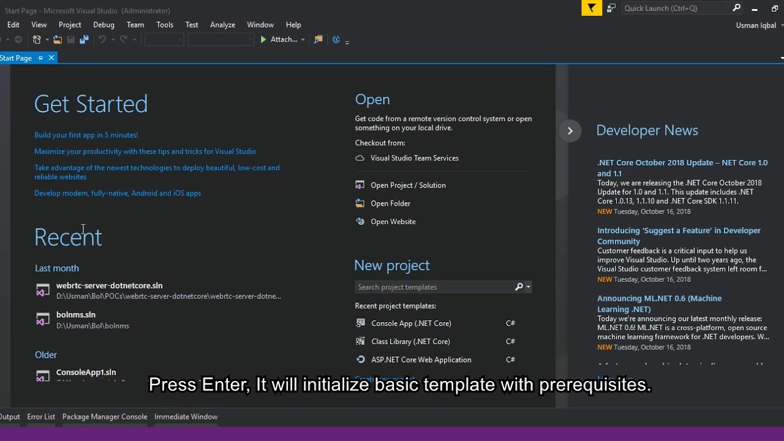This screenshot has width=784, height=441.
Task: Open the template search options dropdown
Action: click(x=528, y=287)
